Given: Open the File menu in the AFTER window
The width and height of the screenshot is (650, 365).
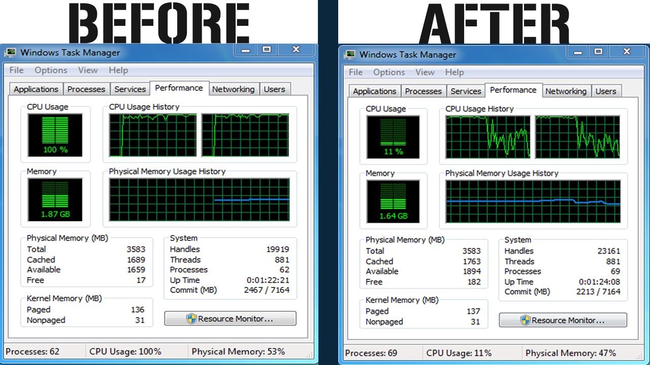Looking at the screenshot, I should pyautogui.click(x=355, y=72).
